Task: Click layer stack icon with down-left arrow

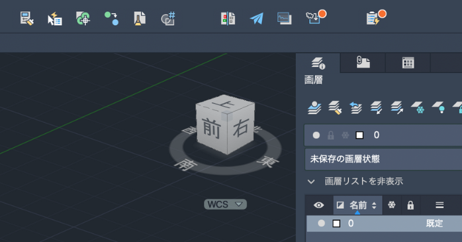Action: click(x=376, y=107)
